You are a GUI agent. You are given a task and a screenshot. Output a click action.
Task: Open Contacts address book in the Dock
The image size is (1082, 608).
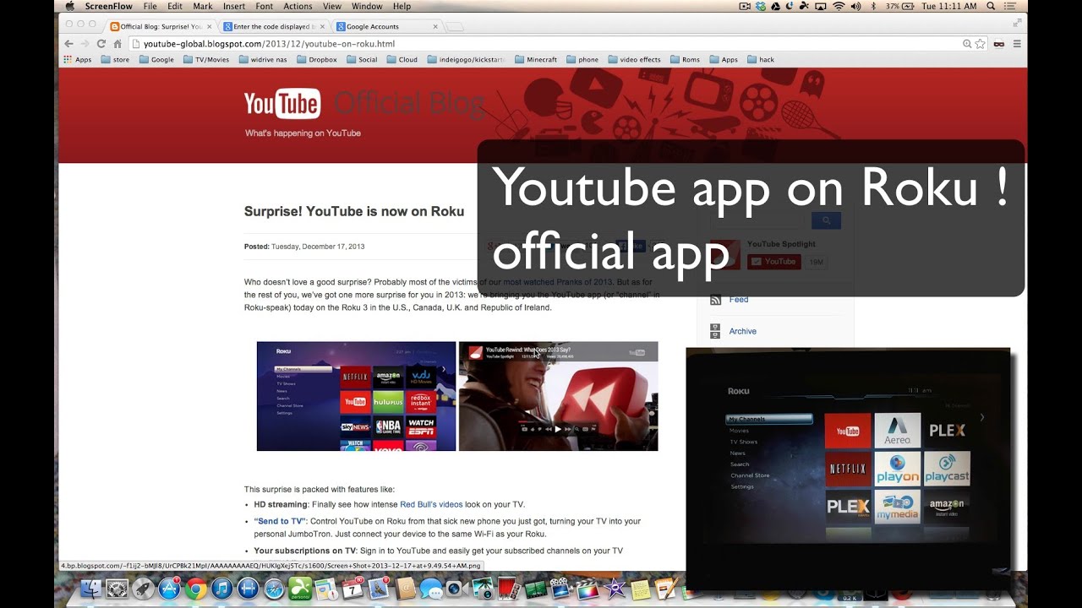click(405, 589)
